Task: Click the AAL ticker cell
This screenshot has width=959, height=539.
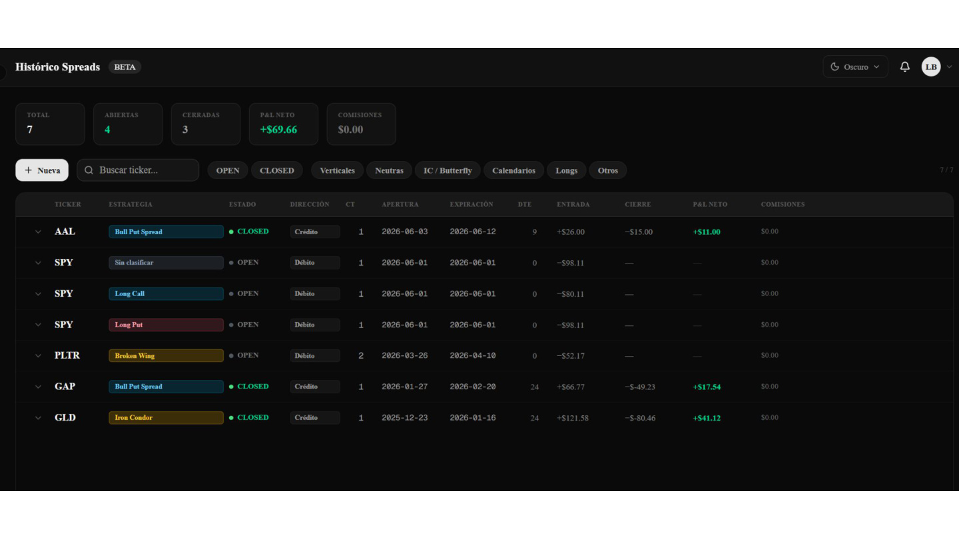Action: [65, 232]
